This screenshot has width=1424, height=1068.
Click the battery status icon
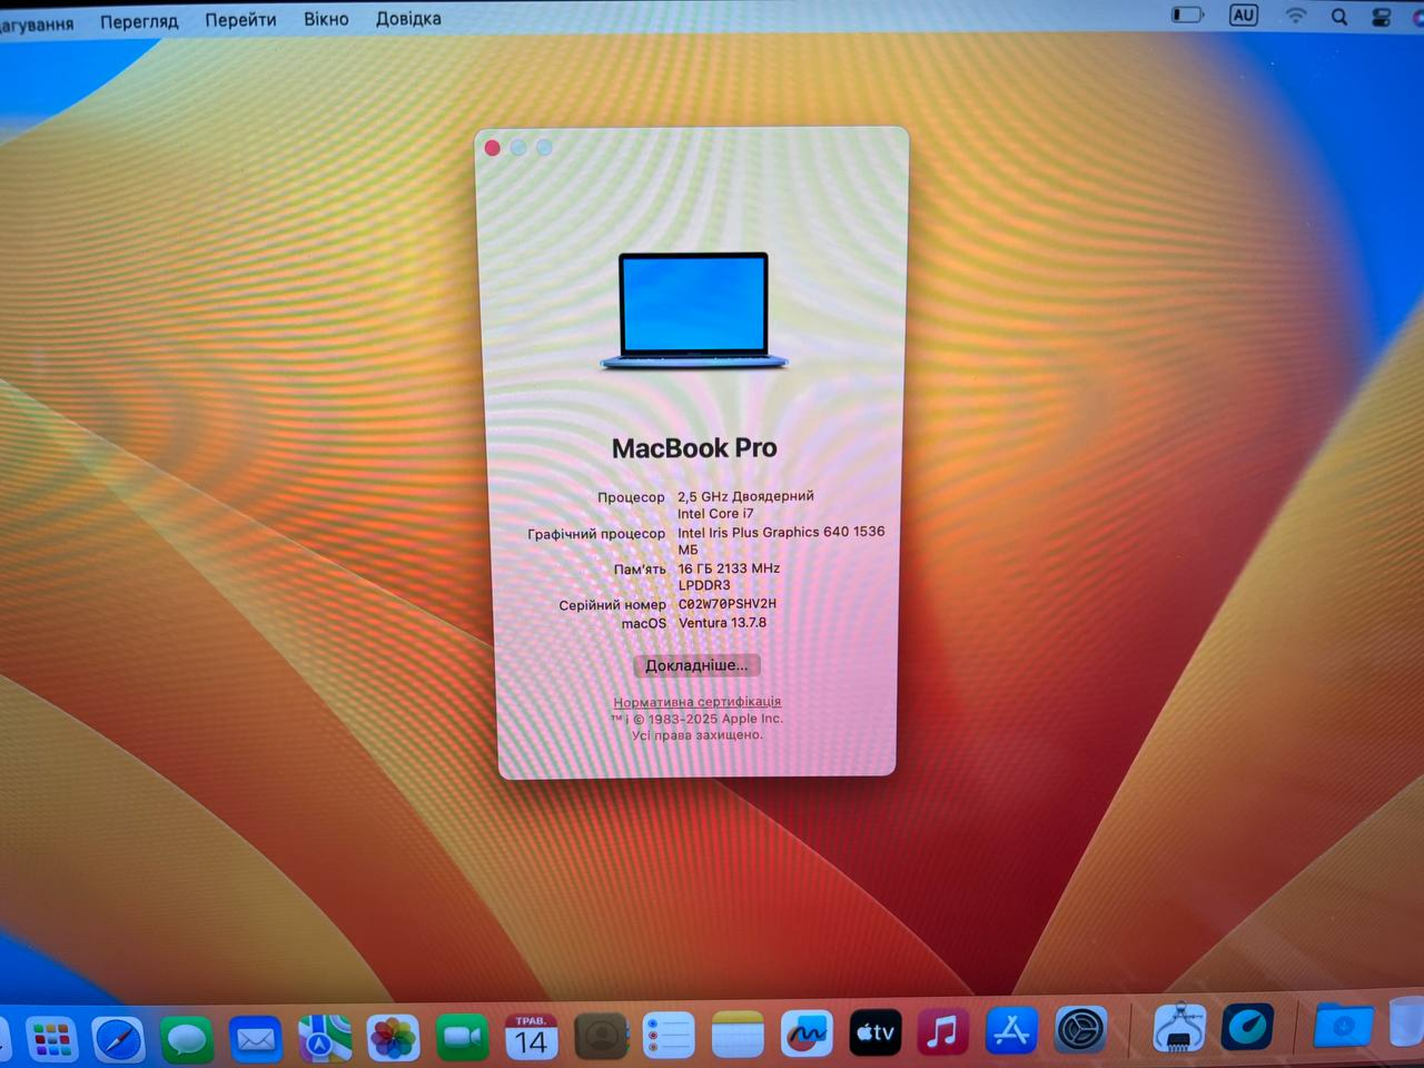[1187, 15]
